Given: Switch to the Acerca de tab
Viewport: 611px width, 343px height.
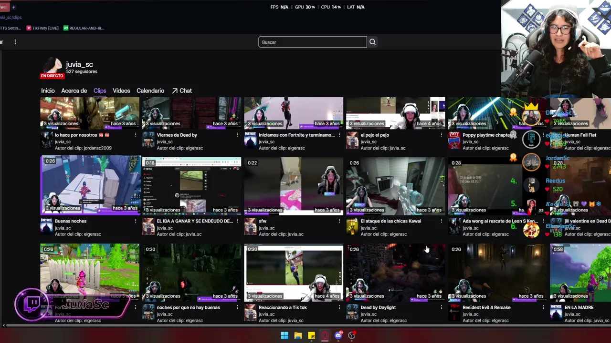Looking at the screenshot, I should (x=74, y=91).
